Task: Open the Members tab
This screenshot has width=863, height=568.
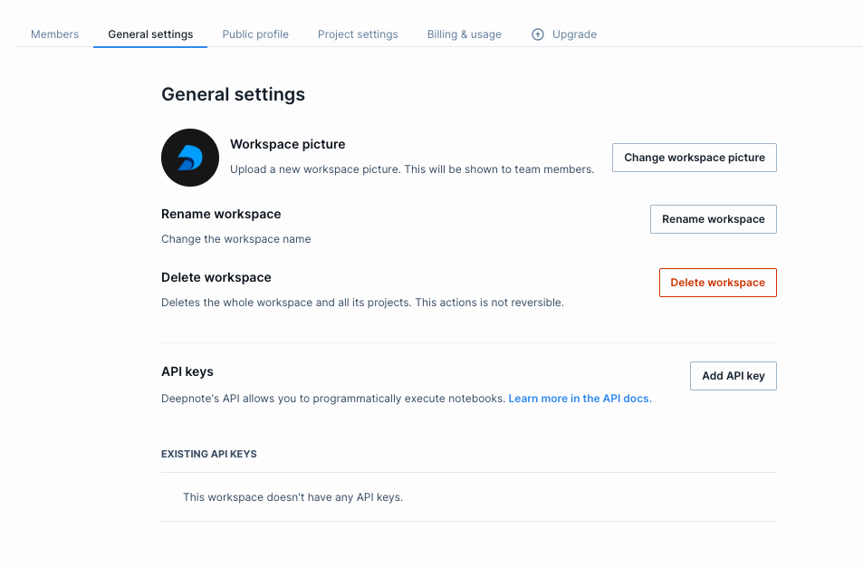Action: [x=54, y=34]
